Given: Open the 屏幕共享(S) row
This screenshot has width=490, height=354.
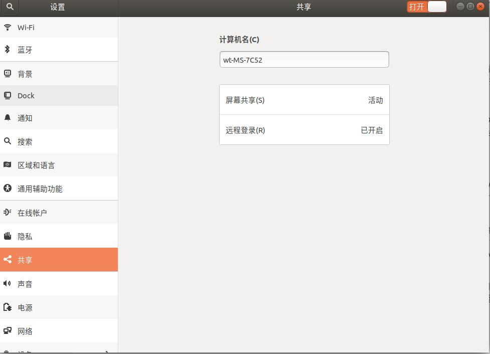Looking at the screenshot, I should click(x=304, y=100).
